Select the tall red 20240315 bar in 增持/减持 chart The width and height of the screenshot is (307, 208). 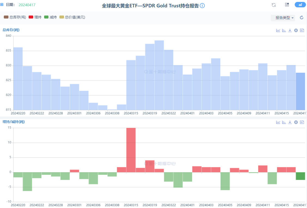(x=131, y=150)
